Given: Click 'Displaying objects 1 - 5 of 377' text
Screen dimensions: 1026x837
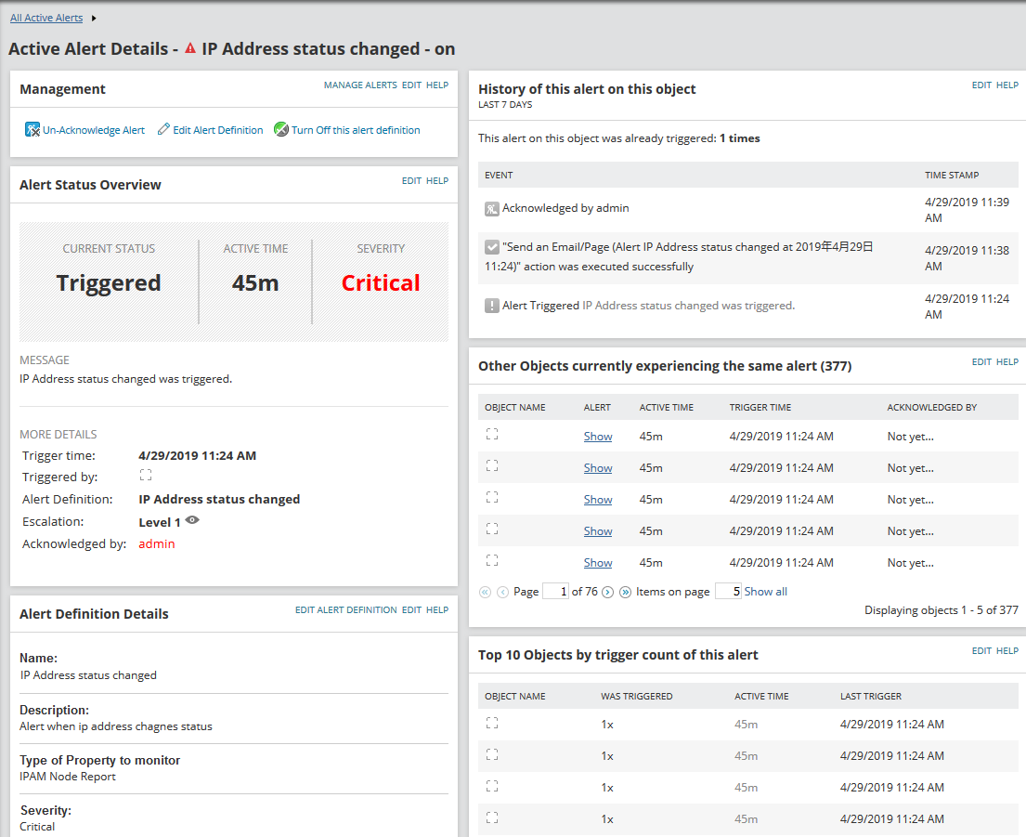Looking at the screenshot, I should pyautogui.click(x=941, y=610).
